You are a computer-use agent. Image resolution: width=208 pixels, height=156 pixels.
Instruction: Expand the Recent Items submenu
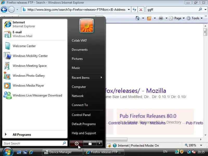point(87,77)
